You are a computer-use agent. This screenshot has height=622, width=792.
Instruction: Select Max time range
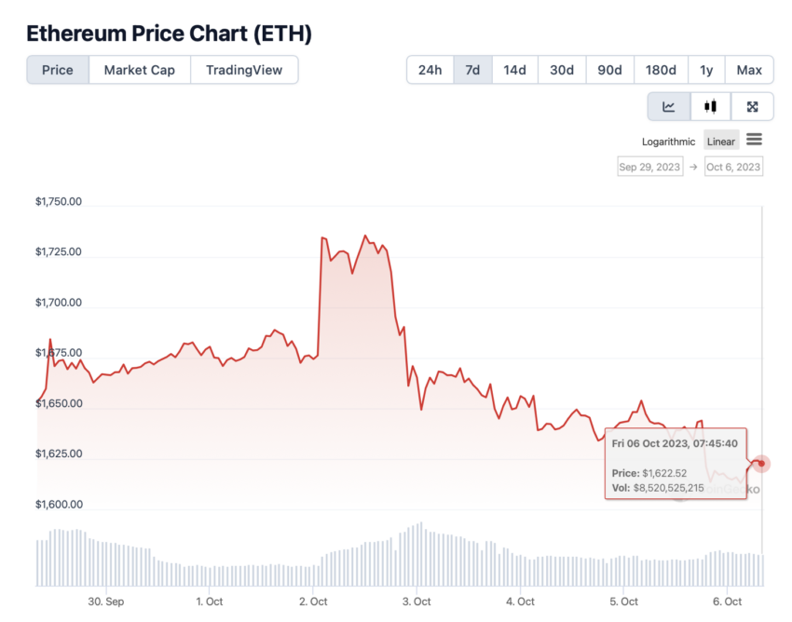(x=749, y=70)
